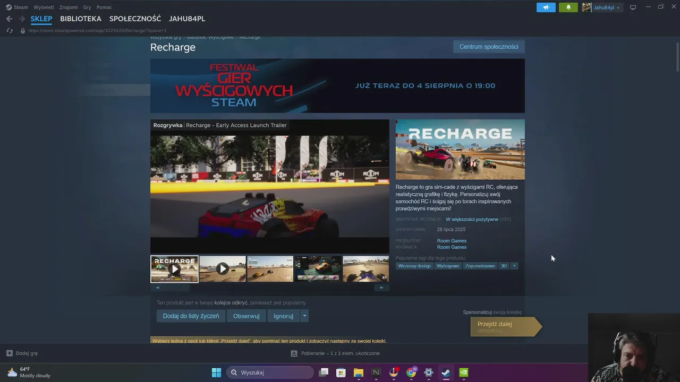This screenshot has height=382, width=680.
Task: Open File Explorer from the taskbar
Action: click(x=359, y=372)
